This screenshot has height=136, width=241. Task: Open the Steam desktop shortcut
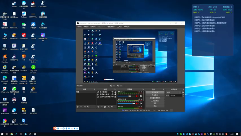coord(14,4)
